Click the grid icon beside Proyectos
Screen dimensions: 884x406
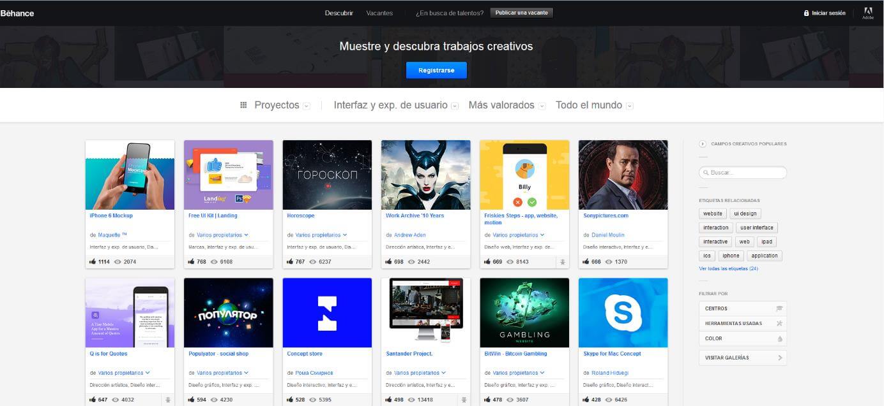(x=243, y=105)
